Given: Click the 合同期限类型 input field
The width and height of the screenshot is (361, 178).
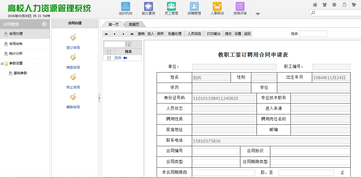Looking at the screenshot, I should point(310,162).
